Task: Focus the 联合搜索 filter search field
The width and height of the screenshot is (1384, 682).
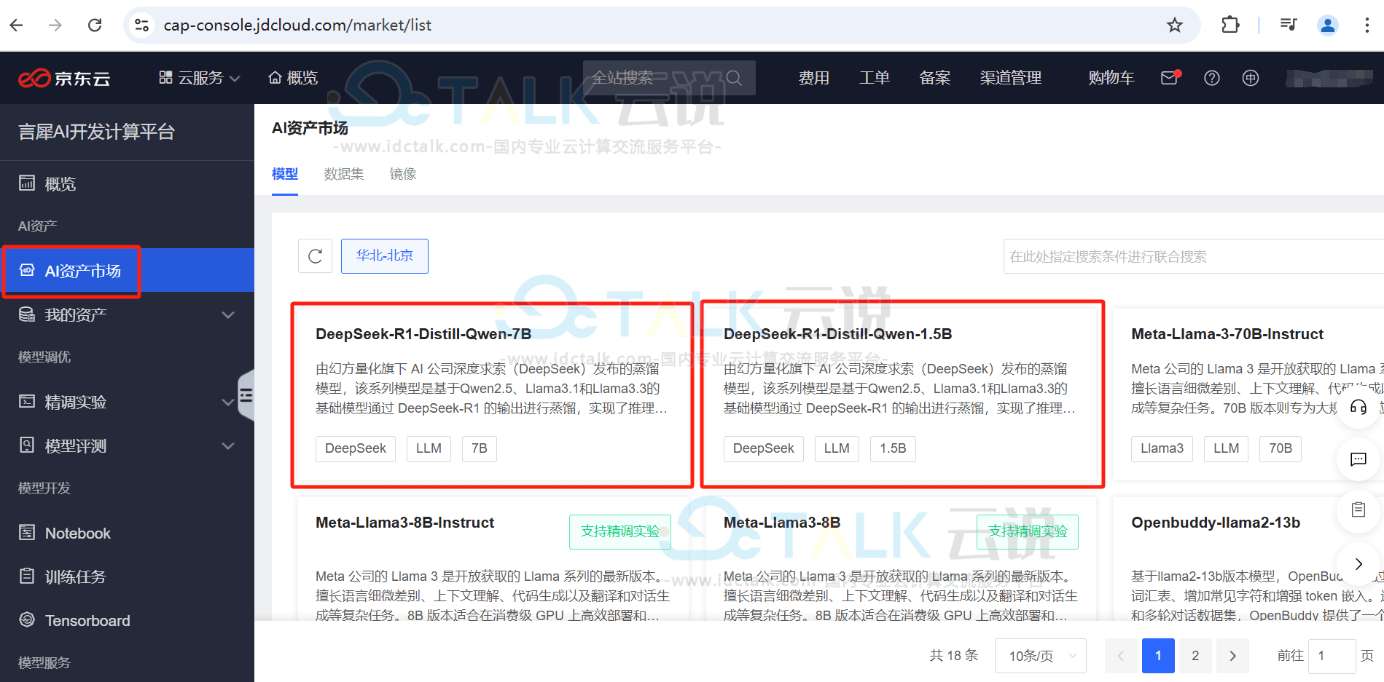Action: click(x=1193, y=256)
